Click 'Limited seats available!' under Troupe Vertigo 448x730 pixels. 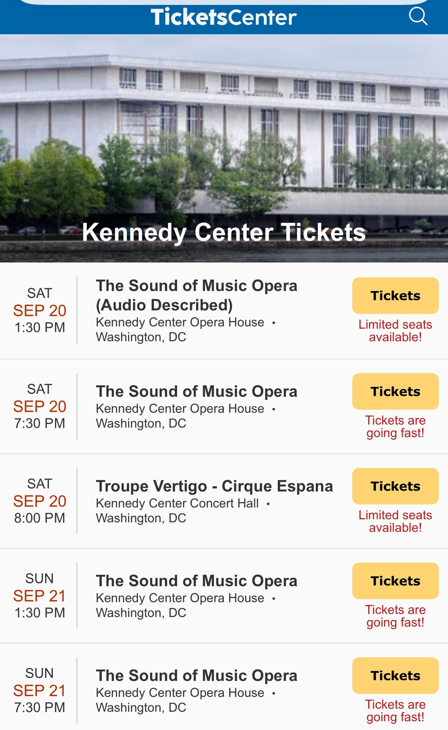395,521
